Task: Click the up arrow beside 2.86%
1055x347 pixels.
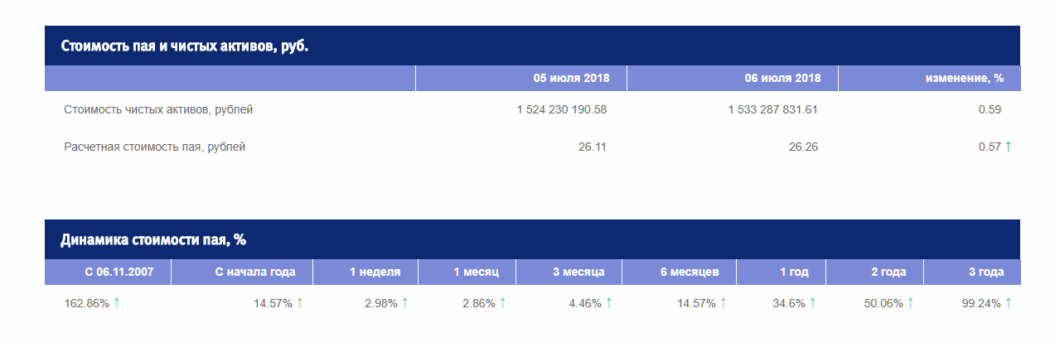Action: 502,303
